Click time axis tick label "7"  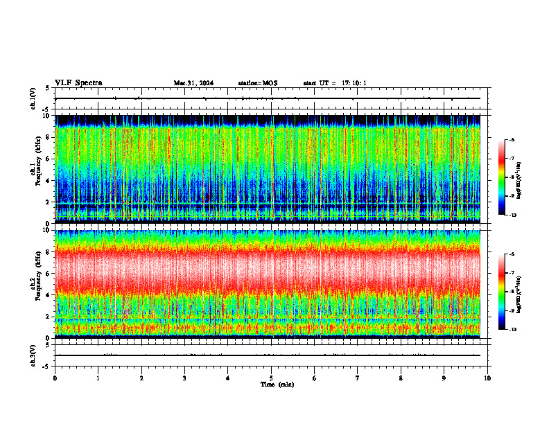coord(358,378)
